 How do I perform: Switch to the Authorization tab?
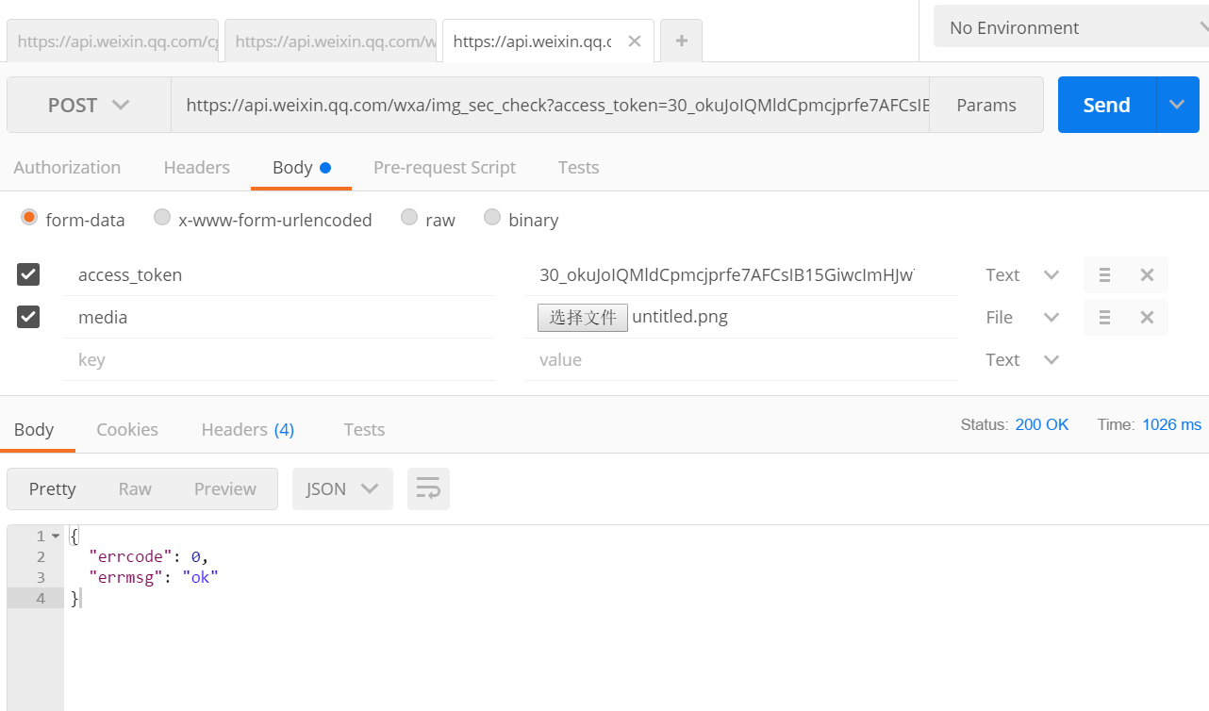pyautogui.click(x=67, y=167)
